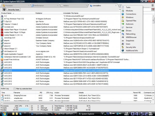Click the Windows logo toolbar button
Viewport: 155px width, 116px height.
click(4, 9)
